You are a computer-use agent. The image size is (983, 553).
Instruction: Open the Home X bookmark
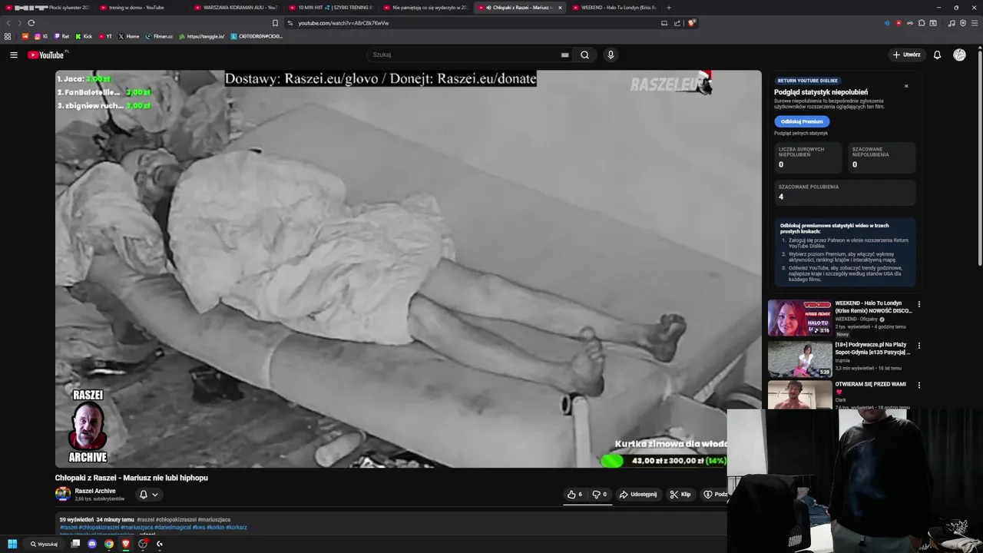pyautogui.click(x=129, y=36)
